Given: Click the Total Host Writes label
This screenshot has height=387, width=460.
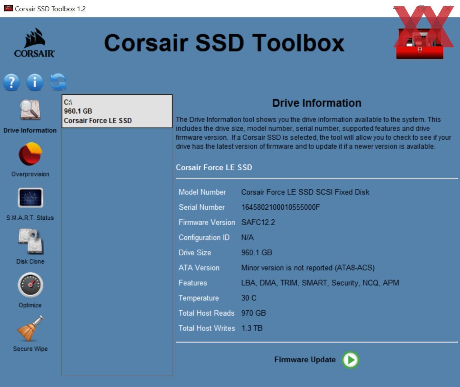Looking at the screenshot, I should [x=207, y=328].
